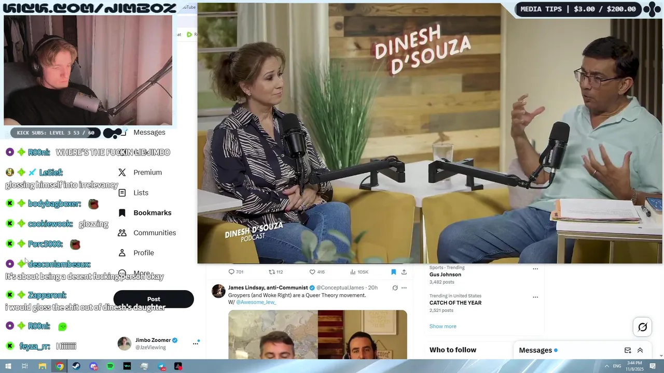
Task: Expand the Messages drawer with chevrons
Action: coord(640,350)
